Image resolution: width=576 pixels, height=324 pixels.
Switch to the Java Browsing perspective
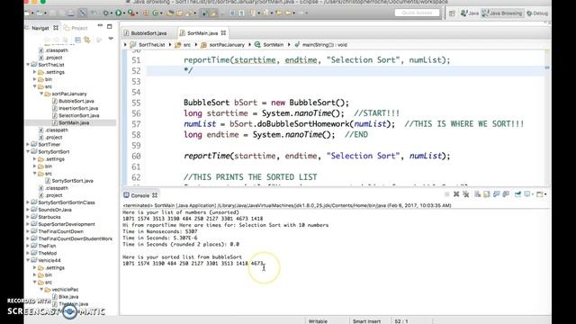pos(502,13)
